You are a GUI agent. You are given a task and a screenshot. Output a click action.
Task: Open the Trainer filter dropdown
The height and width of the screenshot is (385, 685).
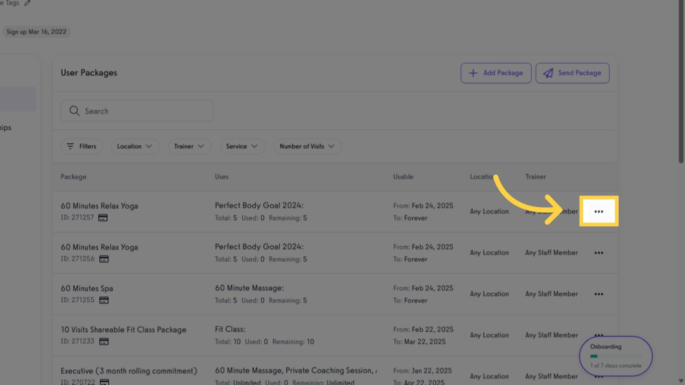(x=189, y=146)
